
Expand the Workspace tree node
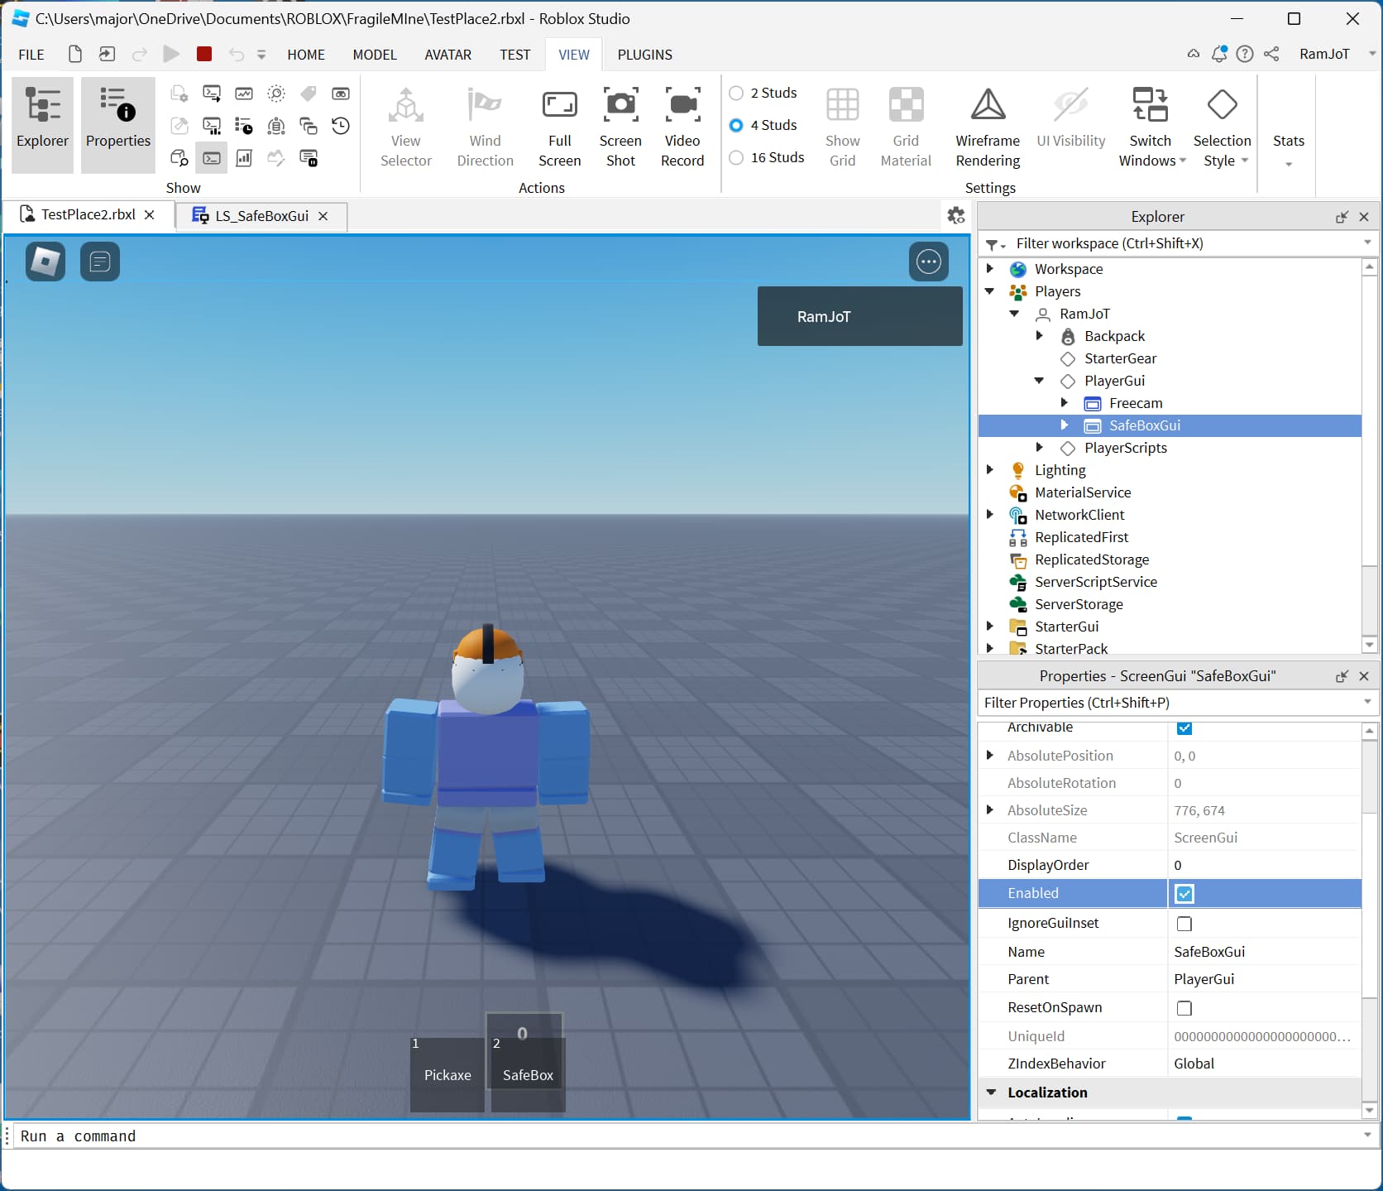coord(989,268)
